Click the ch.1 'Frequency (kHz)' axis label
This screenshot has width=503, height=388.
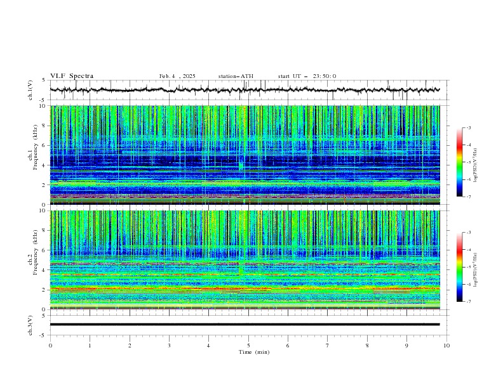(x=36, y=147)
